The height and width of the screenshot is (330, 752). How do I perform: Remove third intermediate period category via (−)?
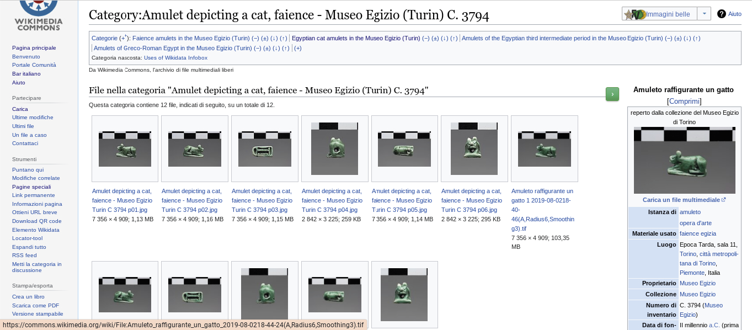[x=669, y=38]
